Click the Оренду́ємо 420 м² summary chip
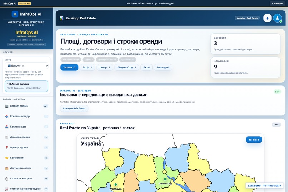The height and width of the screenshot is (192, 288). click(107, 59)
